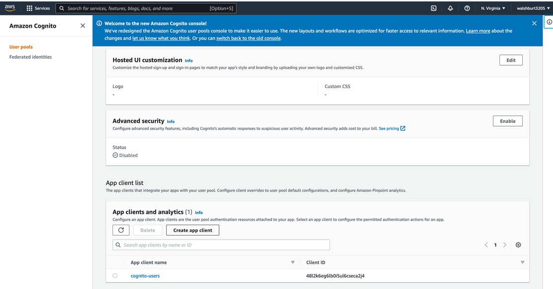Open the walshburt3205 account dropdown
The height and width of the screenshot is (289, 553).
pos(533,8)
